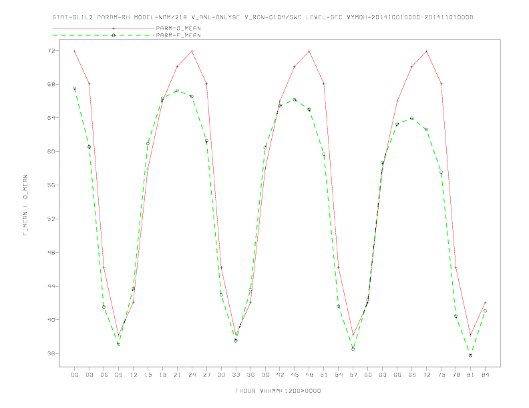Click x-axis tick label 30
529x408 pixels.
pyautogui.click(x=221, y=375)
